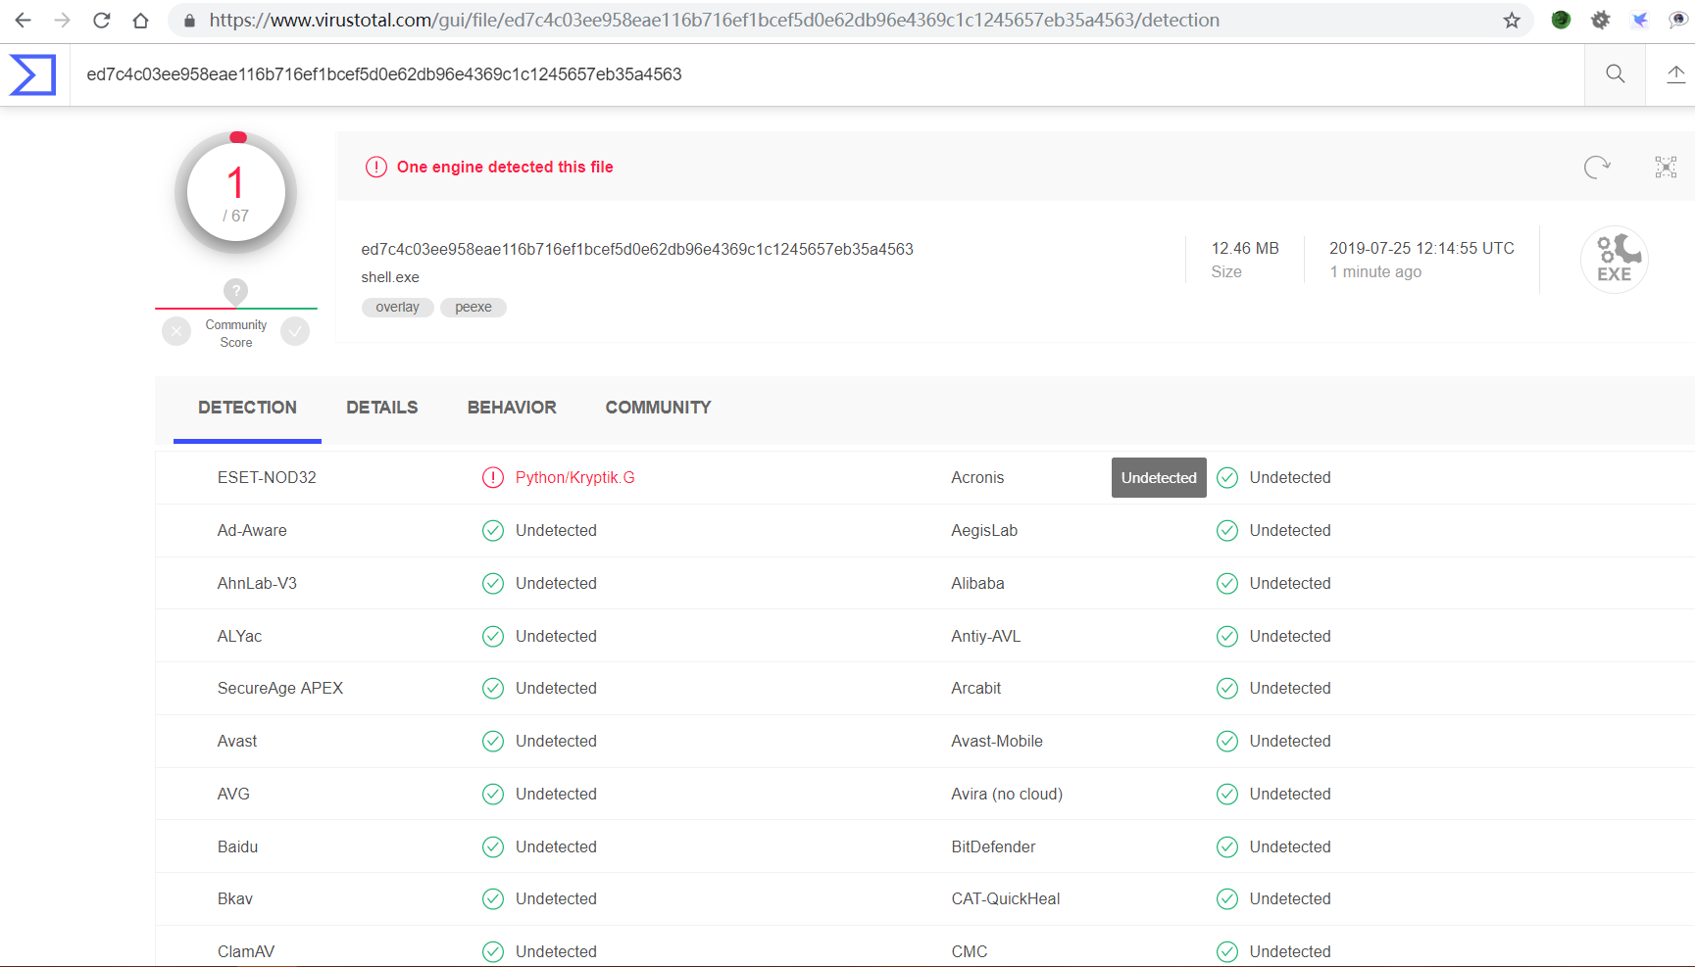This screenshot has height=967, width=1695.
Task: Click the ESET-NOD32 engine name
Action: (267, 477)
